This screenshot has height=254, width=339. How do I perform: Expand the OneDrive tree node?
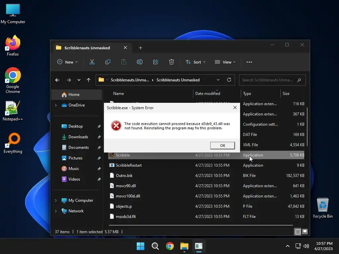[56, 105]
